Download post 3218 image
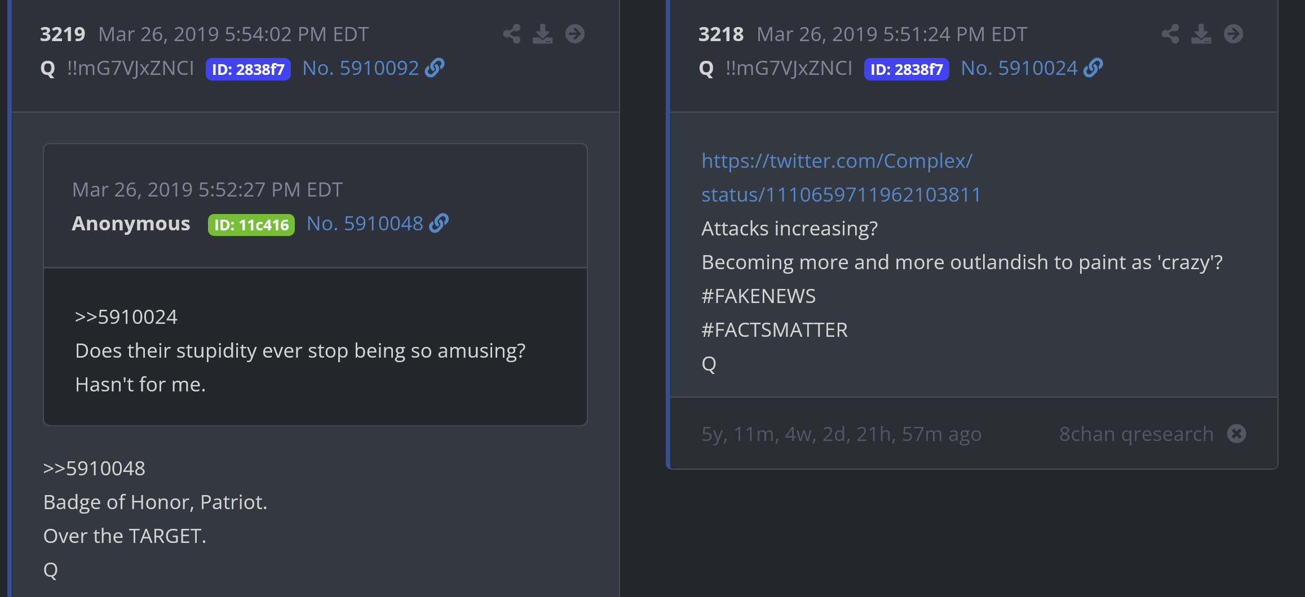 click(1201, 34)
